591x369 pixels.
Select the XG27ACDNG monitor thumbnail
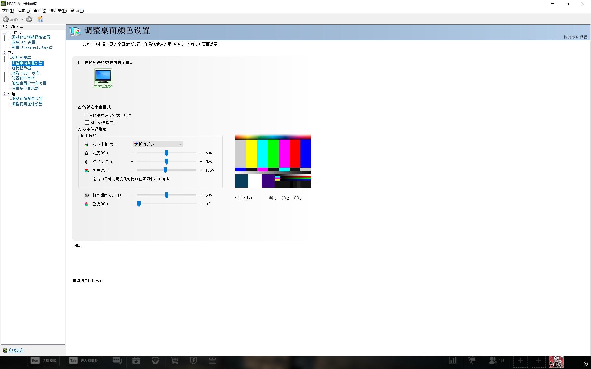[103, 76]
